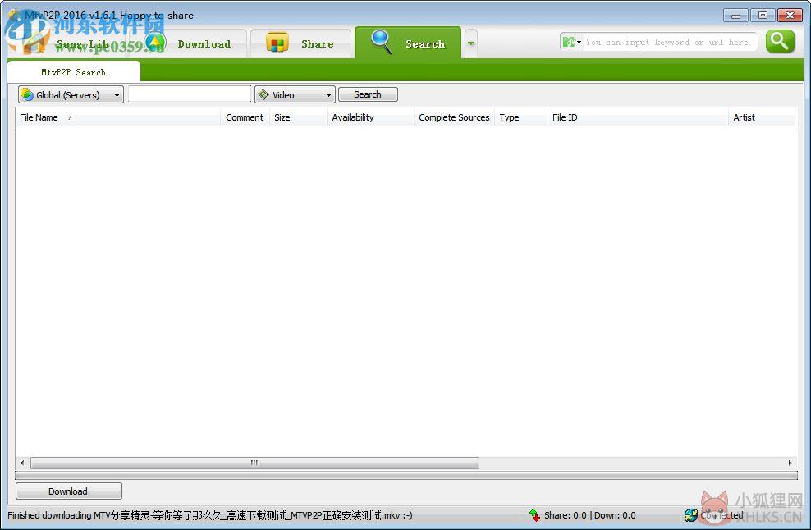Click the magnifier icon on Search tab
Viewport: 811px width, 530px height.
(x=382, y=41)
